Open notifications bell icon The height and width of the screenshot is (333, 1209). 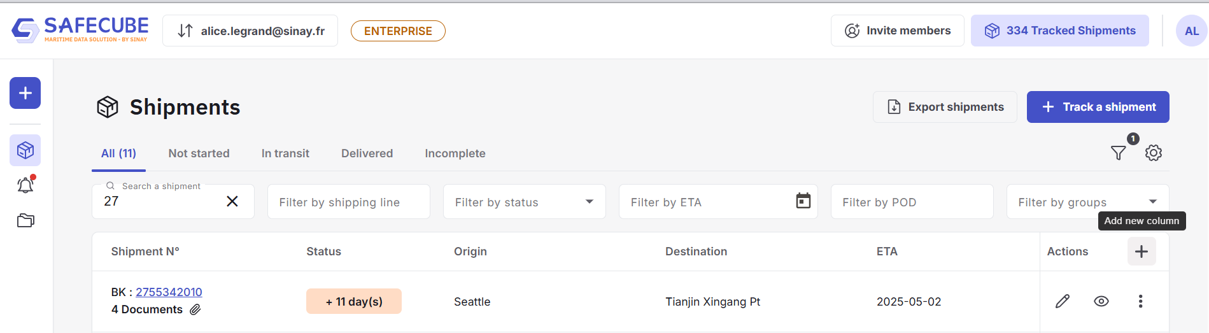click(25, 185)
